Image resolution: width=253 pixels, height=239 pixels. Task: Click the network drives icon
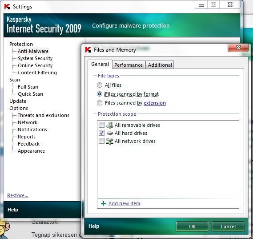pyautogui.click(x=110, y=141)
